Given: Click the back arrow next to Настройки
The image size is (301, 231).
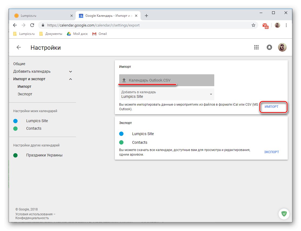Looking at the screenshot, I should [x=18, y=47].
